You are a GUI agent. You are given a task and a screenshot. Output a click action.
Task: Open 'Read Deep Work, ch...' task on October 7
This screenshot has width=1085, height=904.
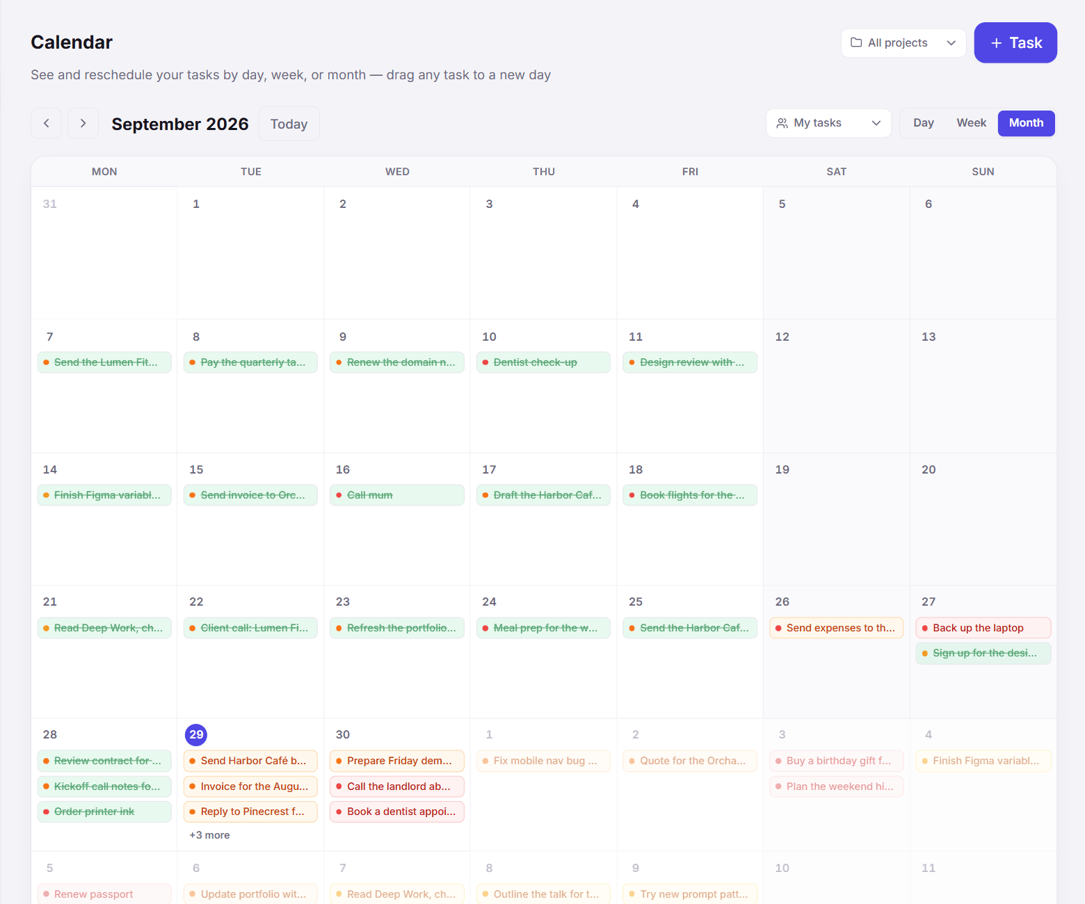[397, 894]
